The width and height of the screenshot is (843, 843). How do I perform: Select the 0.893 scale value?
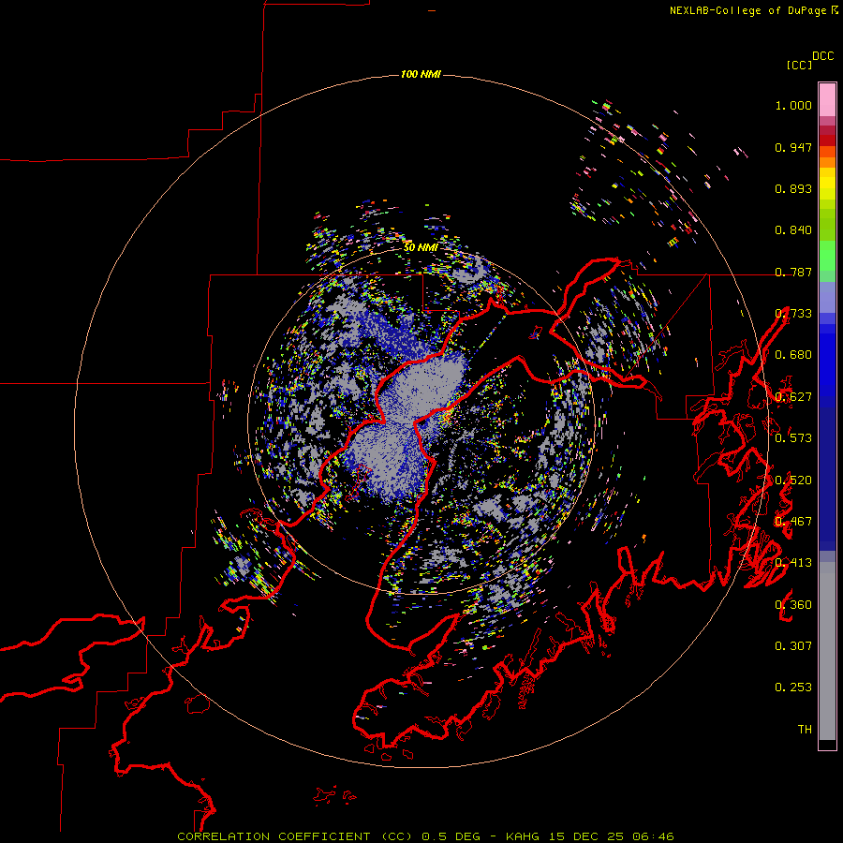coord(793,188)
